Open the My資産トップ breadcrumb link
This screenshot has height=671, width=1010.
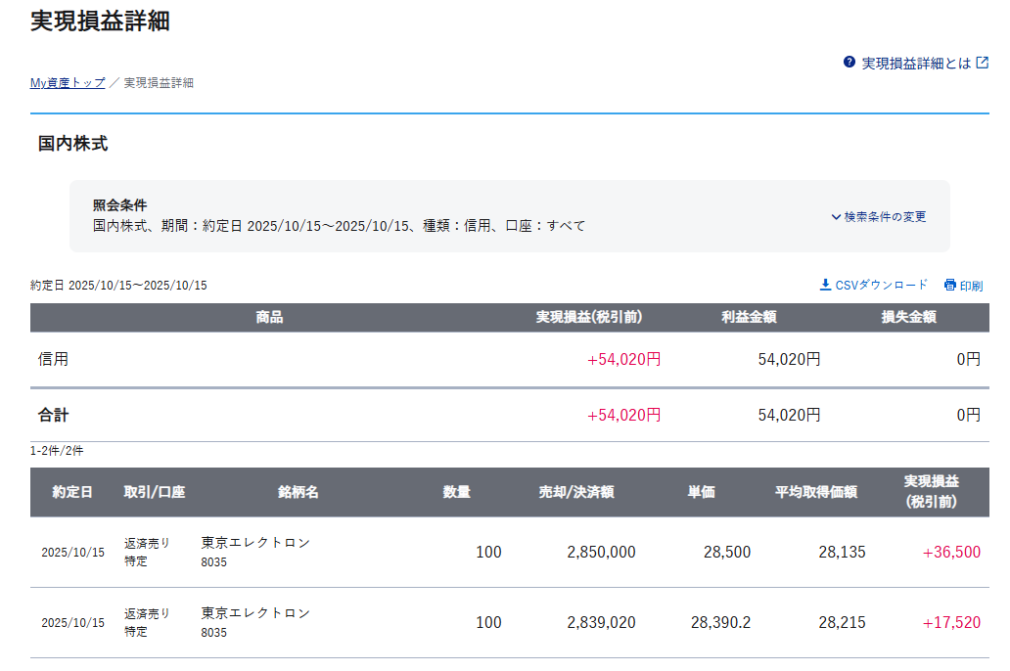coord(68,83)
